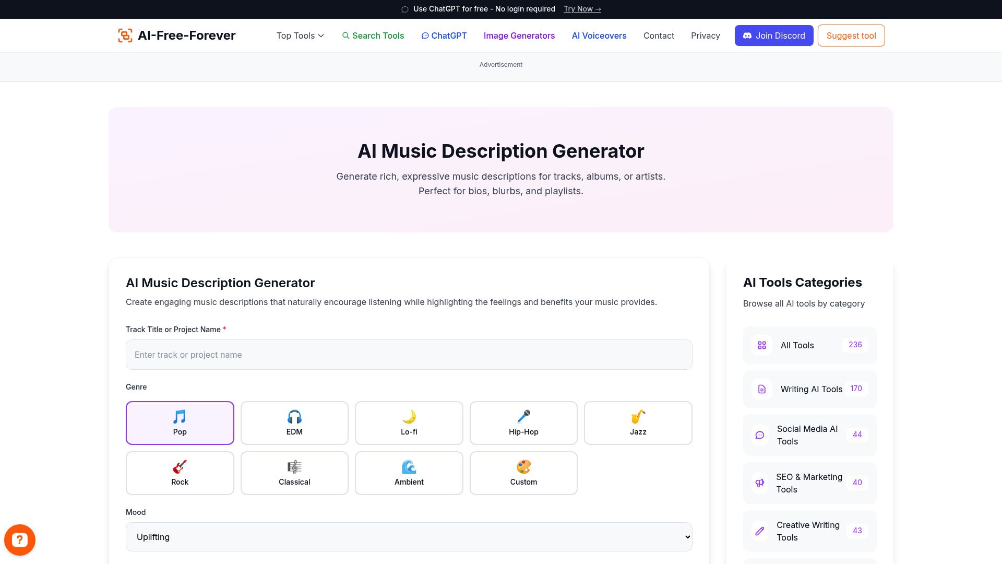This screenshot has height=564, width=1002.
Task: Click the SEO & Marketing megaphone icon
Action: pos(760,483)
